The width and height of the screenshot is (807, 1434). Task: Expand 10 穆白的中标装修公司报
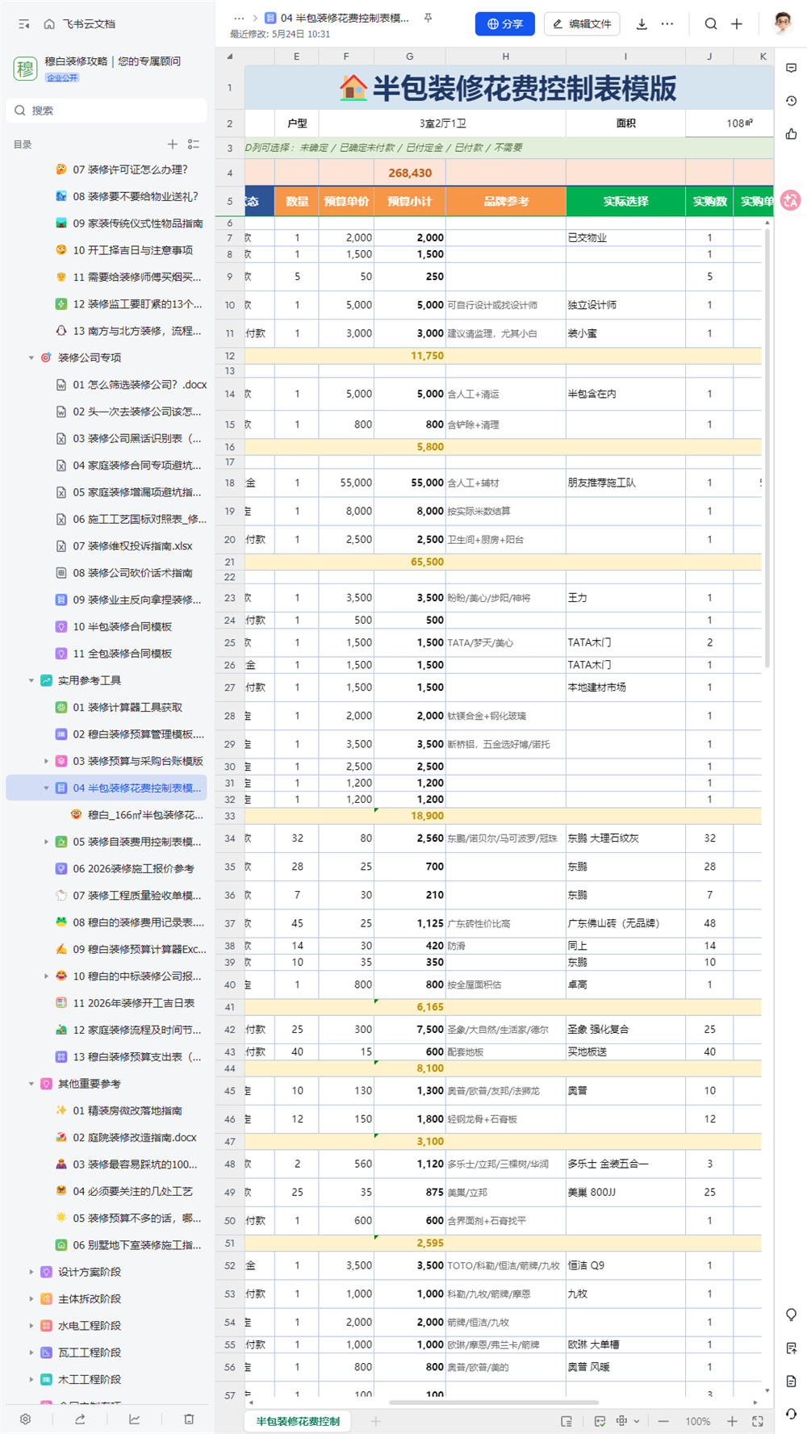[46, 976]
